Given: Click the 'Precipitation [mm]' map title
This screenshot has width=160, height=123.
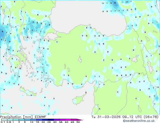Looking at the screenshot, I should click(x=16, y=117).
